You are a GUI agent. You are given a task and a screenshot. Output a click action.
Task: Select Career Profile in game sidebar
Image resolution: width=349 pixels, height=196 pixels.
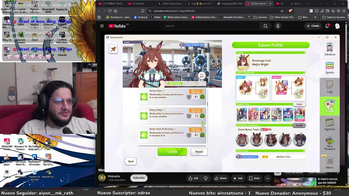click(x=330, y=106)
